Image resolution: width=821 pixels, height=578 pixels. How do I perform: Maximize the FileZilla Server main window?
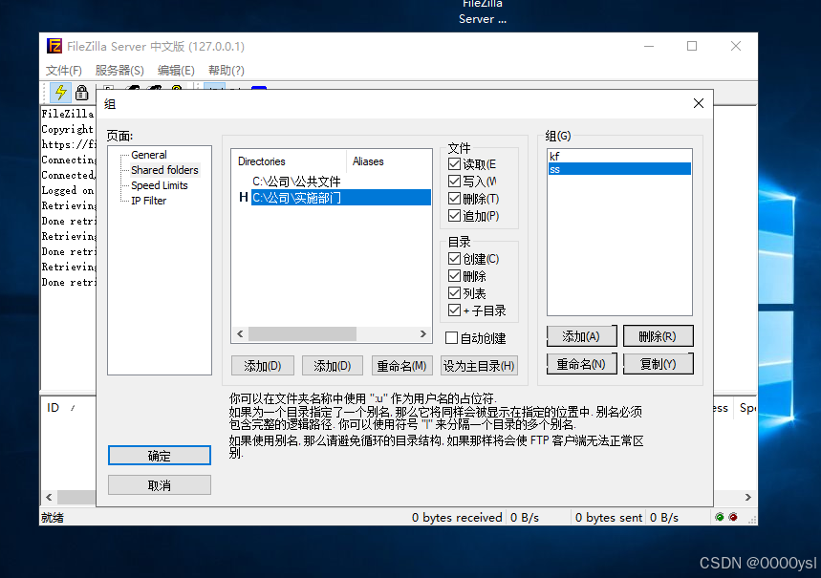click(692, 46)
